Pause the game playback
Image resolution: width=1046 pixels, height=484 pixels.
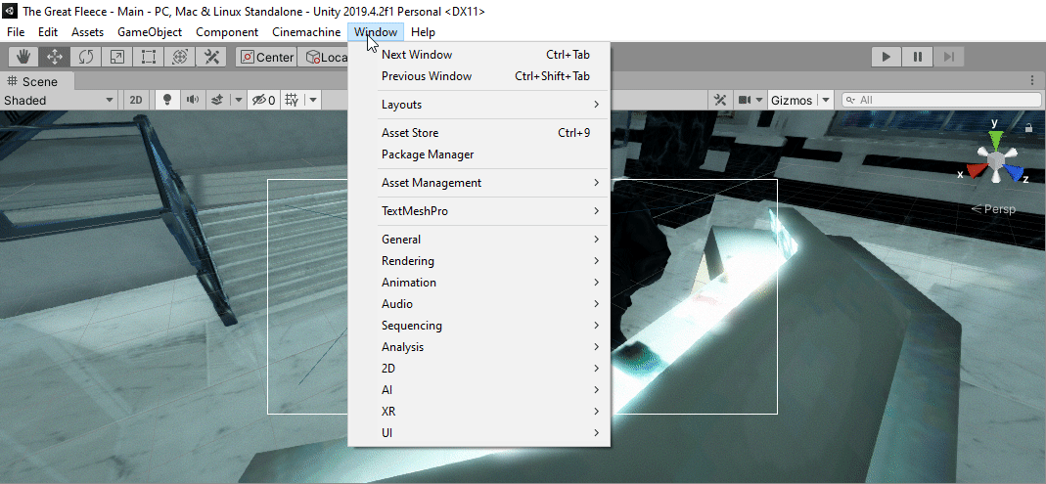pyautogui.click(x=918, y=58)
